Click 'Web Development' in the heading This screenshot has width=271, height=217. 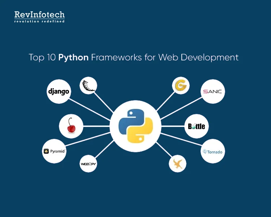pyautogui.click(x=198, y=57)
